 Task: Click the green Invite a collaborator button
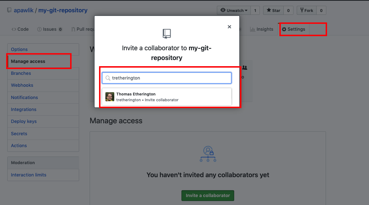click(208, 196)
